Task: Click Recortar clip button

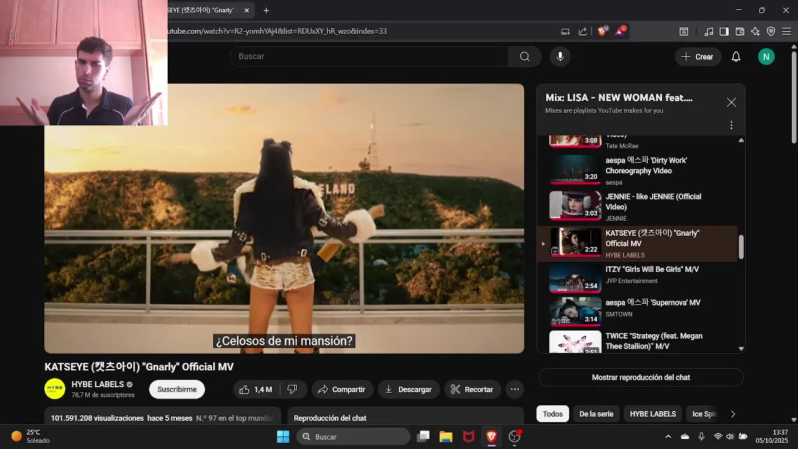Action: (x=472, y=389)
